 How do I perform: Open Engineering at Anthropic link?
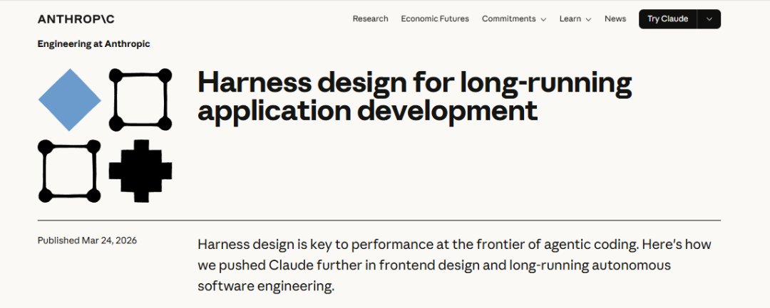pyautogui.click(x=94, y=44)
